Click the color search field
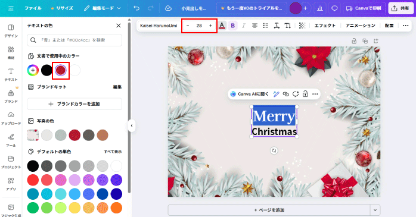Screen dimensions: 416x217 74,40
